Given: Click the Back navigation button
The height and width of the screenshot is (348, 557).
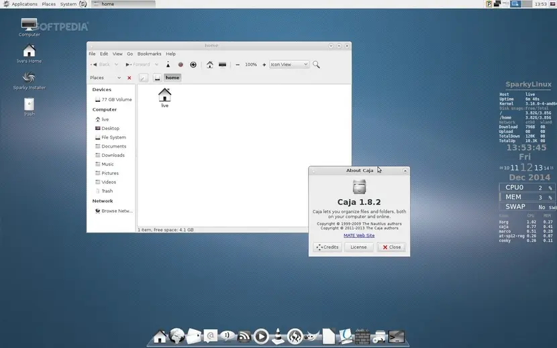Looking at the screenshot, I should tap(101, 64).
